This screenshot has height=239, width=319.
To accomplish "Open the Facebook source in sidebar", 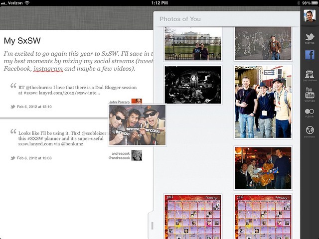I will [x=310, y=55].
